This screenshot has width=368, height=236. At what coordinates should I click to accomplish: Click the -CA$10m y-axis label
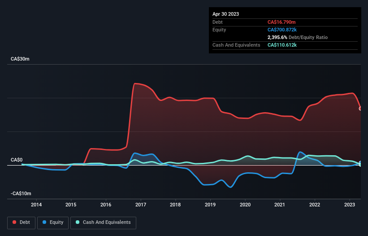point(21,193)
